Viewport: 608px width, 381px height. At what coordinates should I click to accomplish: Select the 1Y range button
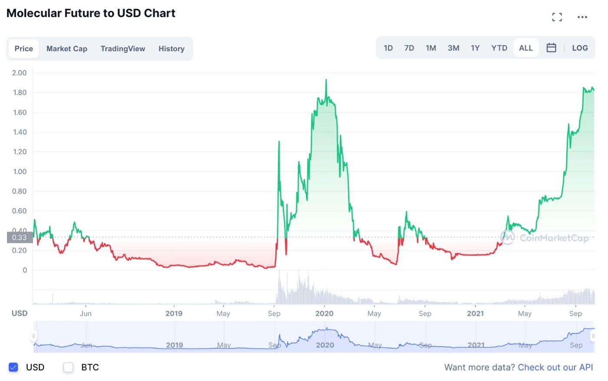pos(475,48)
